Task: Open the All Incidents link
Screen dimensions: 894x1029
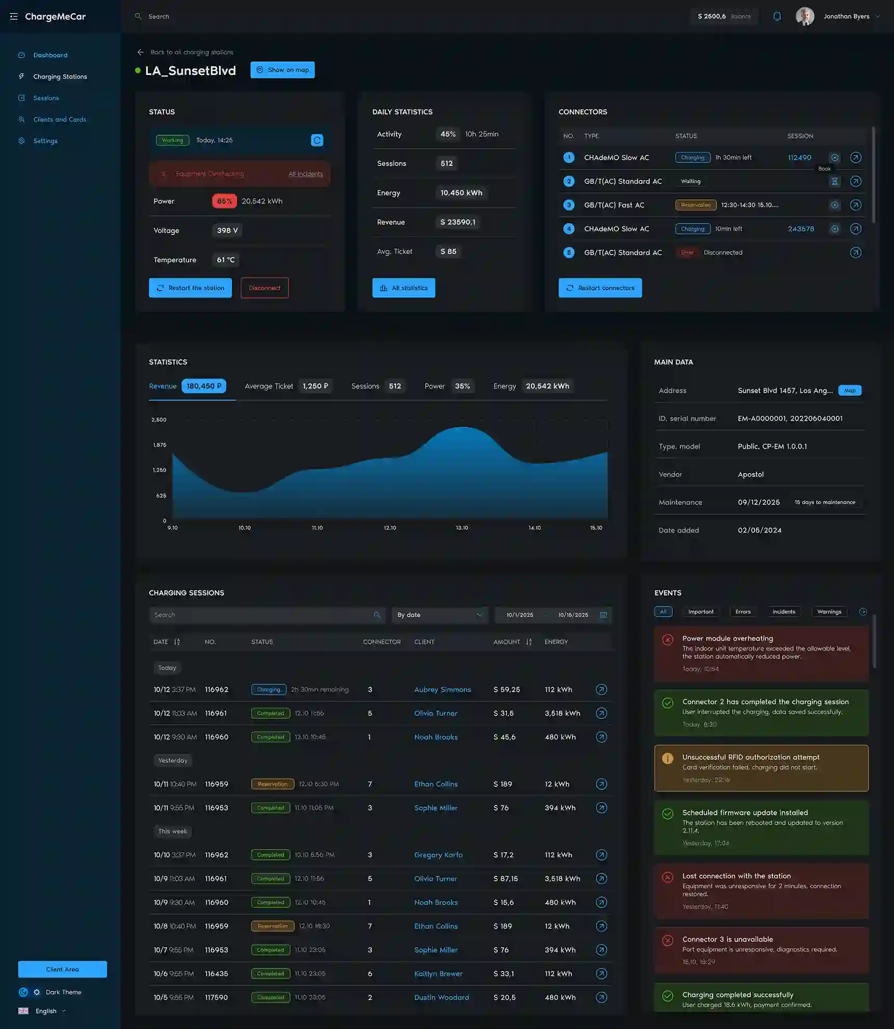Action: (306, 174)
